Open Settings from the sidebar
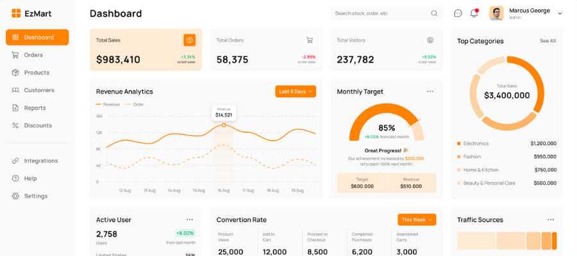Image resolution: width=577 pixels, height=256 pixels. pos(37,196)
